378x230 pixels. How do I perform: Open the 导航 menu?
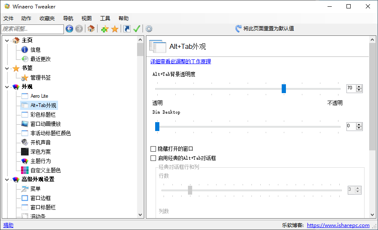[68, 19]
